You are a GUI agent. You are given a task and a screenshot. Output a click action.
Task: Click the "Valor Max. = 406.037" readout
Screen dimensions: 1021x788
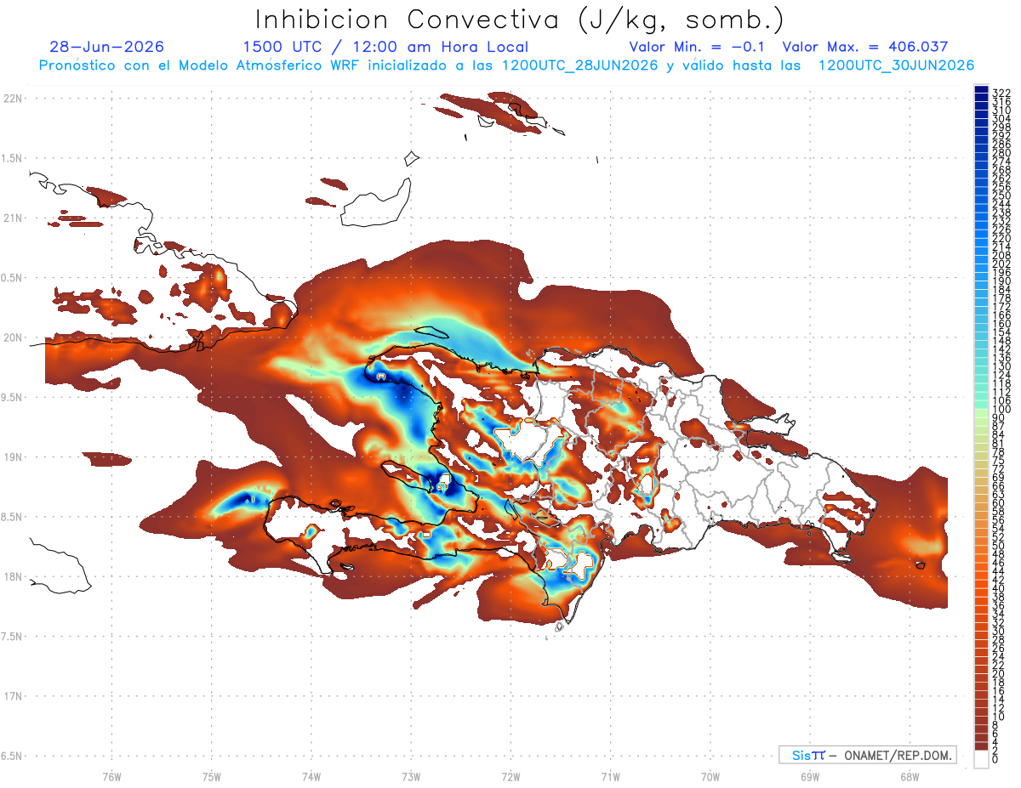pyautogui.click(x=865, y=47)
